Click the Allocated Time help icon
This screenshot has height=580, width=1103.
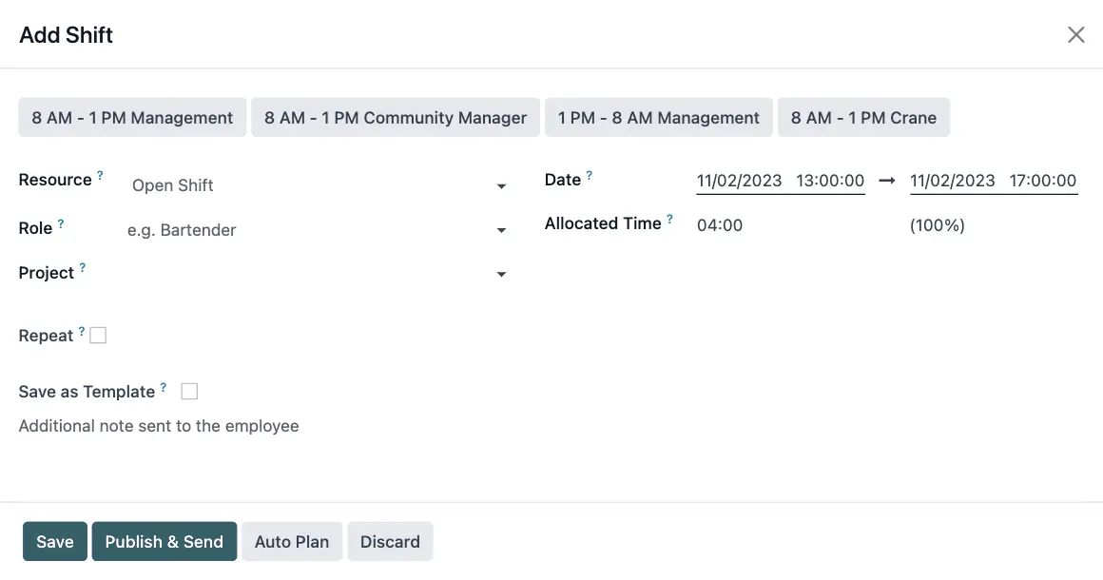pos(669,220)
